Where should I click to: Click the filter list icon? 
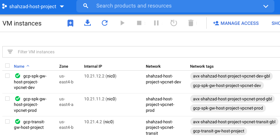pyautogui.click(x=10, y=52)
